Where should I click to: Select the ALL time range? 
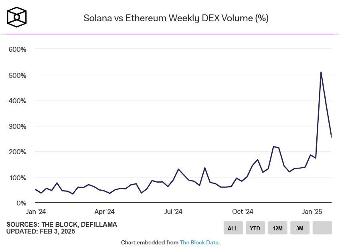[233, 228]
